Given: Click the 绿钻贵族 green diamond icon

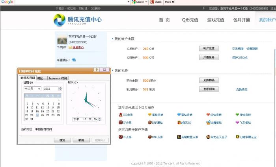Looking at the screenshot, I should [x=237, y=115].
